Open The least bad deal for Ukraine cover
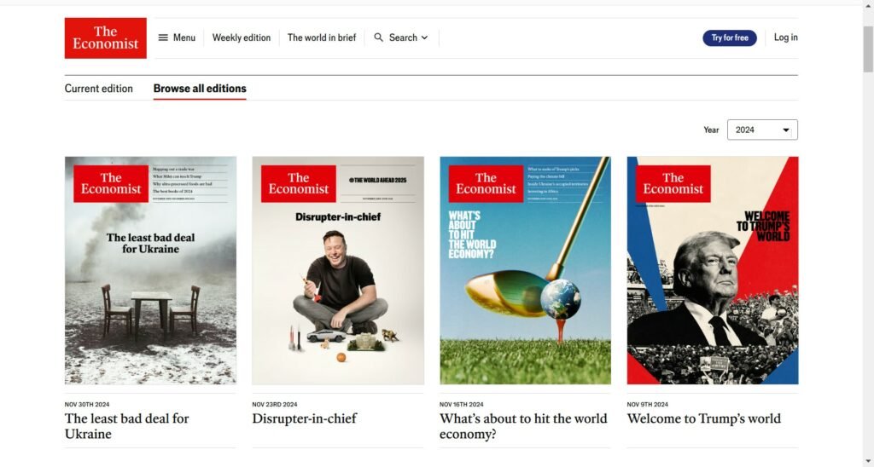 coord(150,270)
